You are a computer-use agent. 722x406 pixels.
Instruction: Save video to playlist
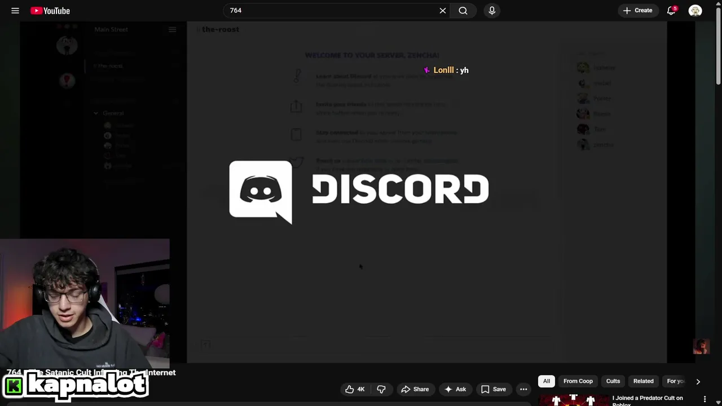(x=494, y=389)
